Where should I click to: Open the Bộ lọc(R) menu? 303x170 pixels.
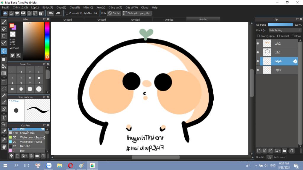48,7
